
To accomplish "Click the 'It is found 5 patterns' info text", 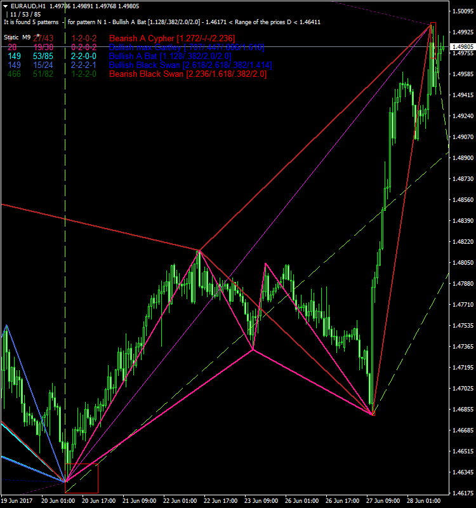I will (x=32, y=22).
